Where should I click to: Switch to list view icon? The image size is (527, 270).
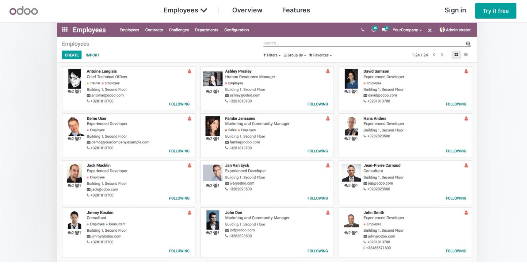[x=466, y=55]
